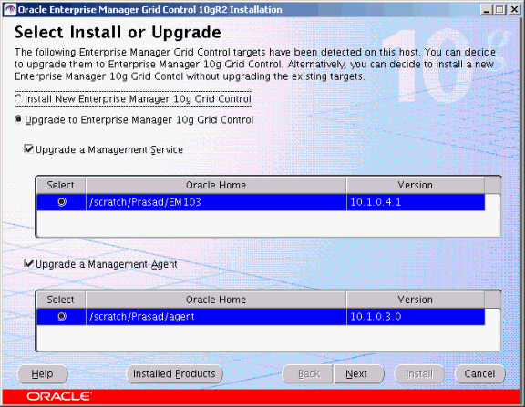Click version 10.1.0.4.1 cell
This screenshot has height=407, width=525.
(416, 202)
